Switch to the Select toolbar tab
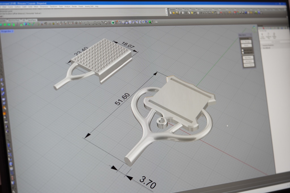290x193 pixels. (x=199, y=9)
